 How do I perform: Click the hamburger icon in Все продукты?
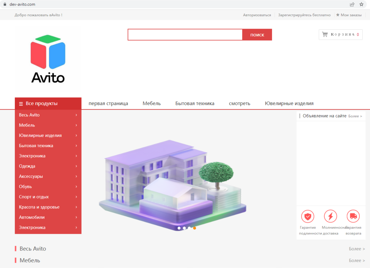(x=21, y=103)
